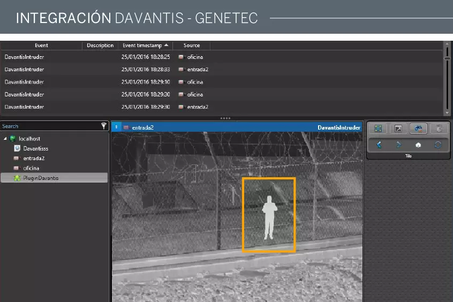Click entrada2 source in last event row
Image resolution: width=453 pixels, height=302 pixels.
click(198, 107)
